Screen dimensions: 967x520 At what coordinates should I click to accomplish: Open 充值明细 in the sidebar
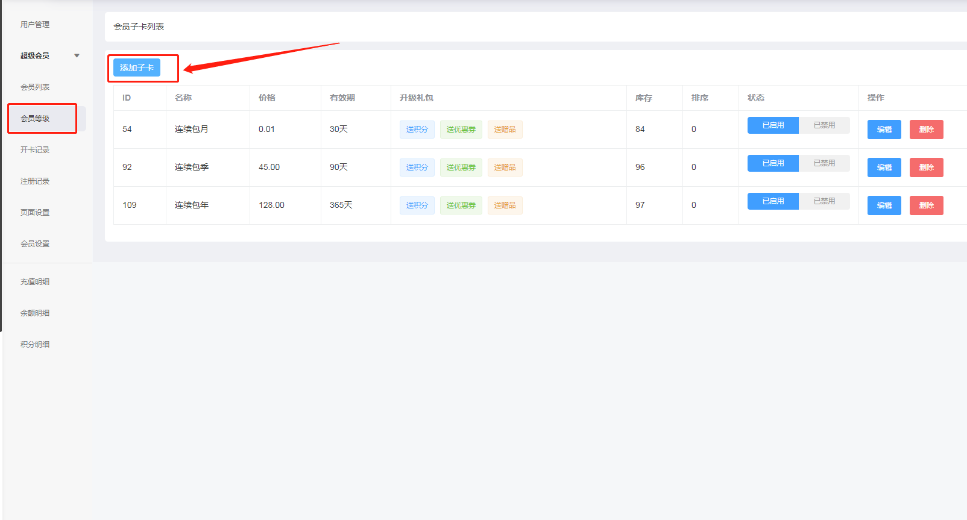coord(35,282)
